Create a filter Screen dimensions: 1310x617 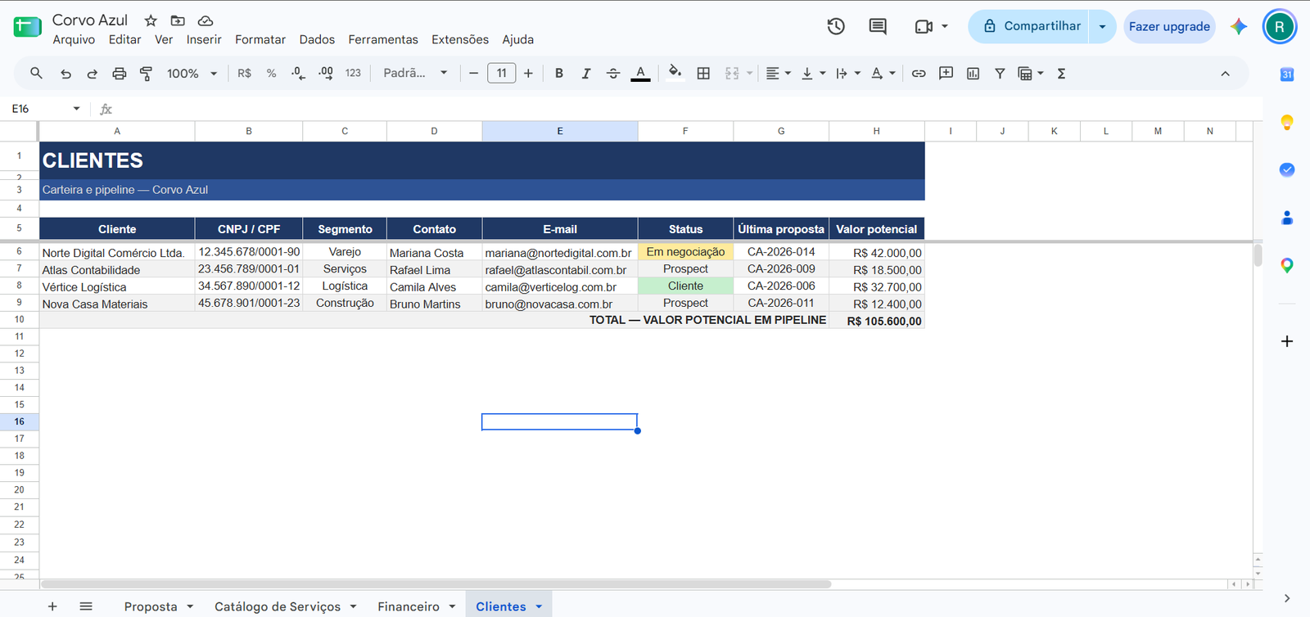1000,74
